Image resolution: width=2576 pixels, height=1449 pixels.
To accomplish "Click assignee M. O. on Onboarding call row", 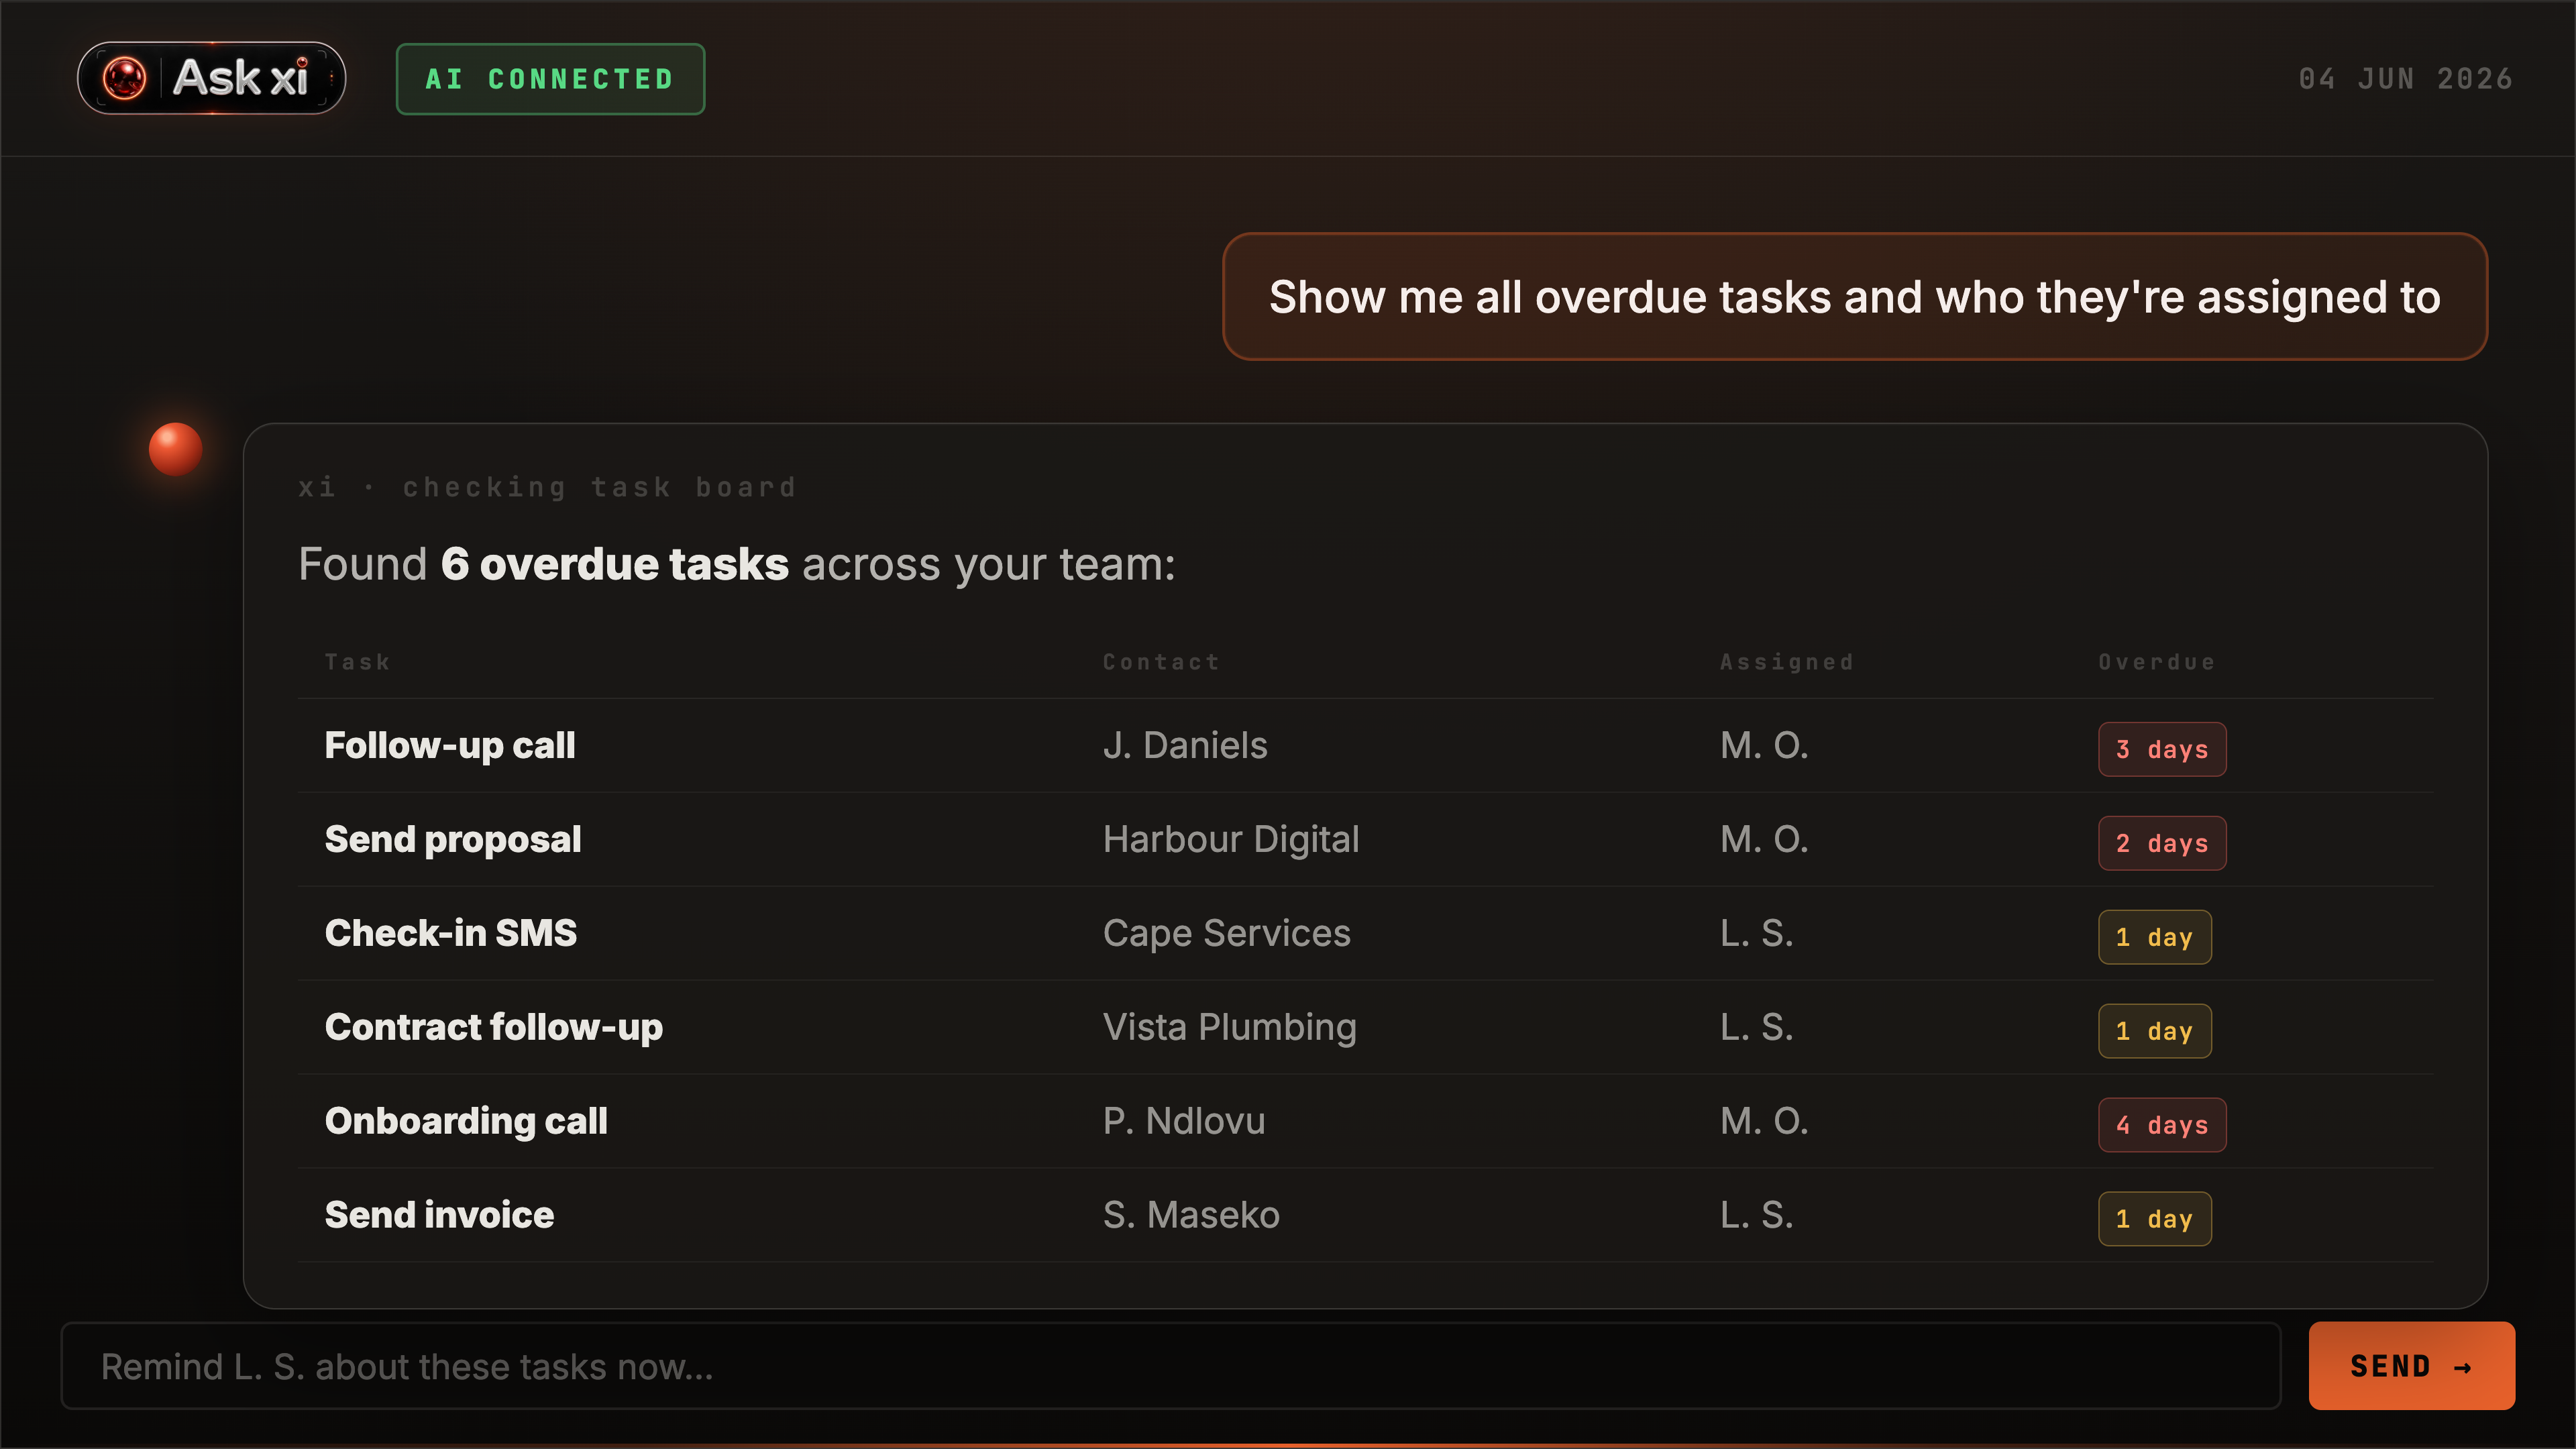I will [x=1764, y=1122].
